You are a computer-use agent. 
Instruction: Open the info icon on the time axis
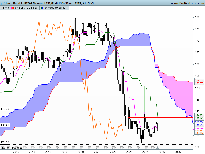pos(158,147)
